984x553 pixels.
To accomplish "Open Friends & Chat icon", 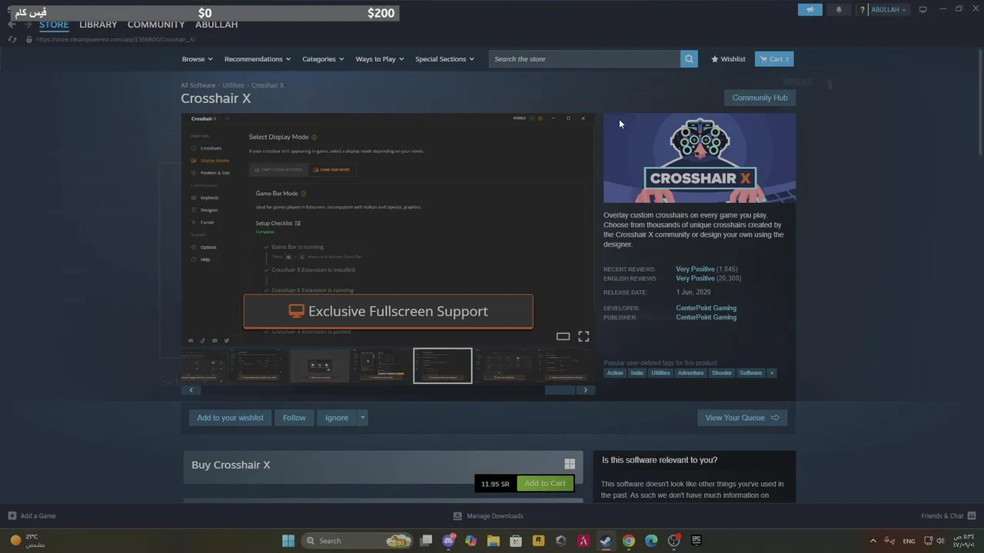I will pos(972,516).
